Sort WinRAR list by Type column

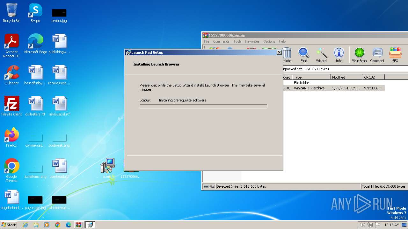pyautogui.click(x=311, y=77)
